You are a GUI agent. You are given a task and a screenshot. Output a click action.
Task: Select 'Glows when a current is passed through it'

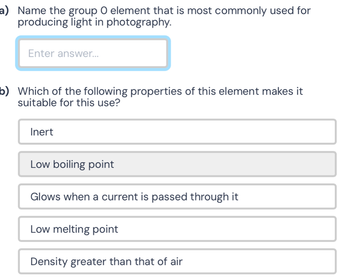(x=177, y=197)
